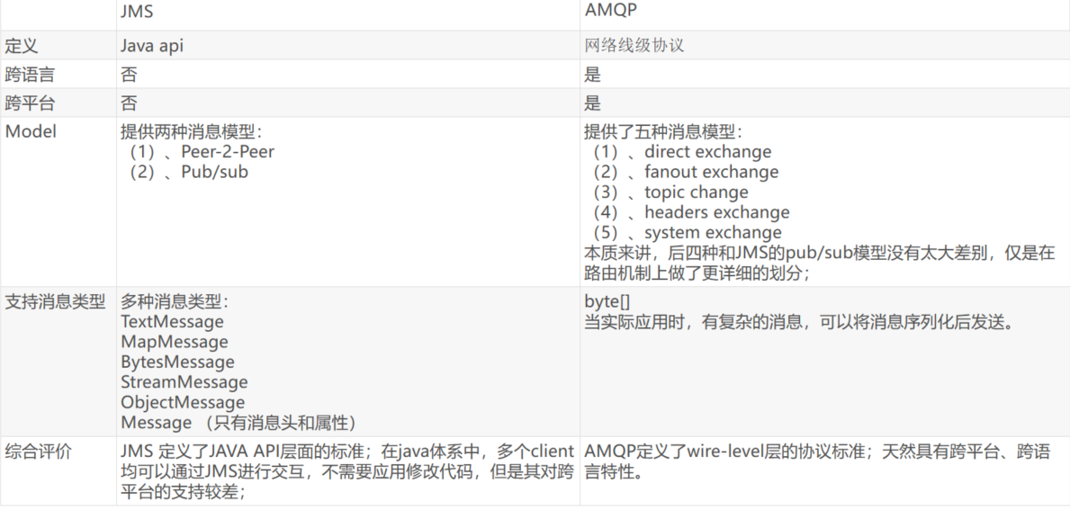Click the byte[] text
Screen dimensions: 1070x510
[607, 301]
